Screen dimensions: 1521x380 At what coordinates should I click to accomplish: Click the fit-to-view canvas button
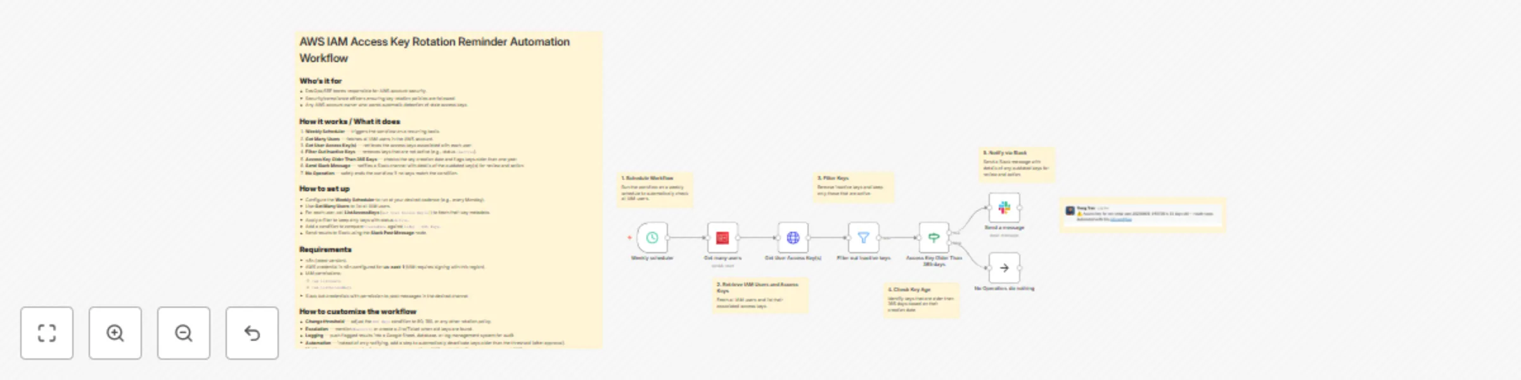click(x=47, y=333)
